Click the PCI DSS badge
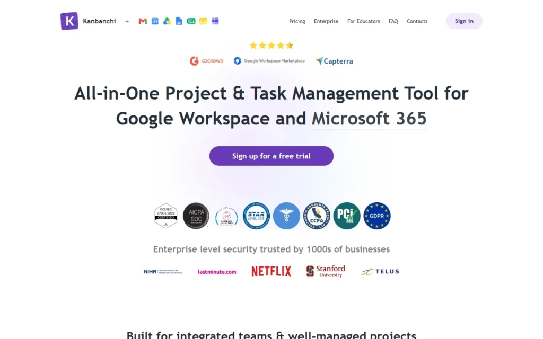 click(x=347, y=216)
